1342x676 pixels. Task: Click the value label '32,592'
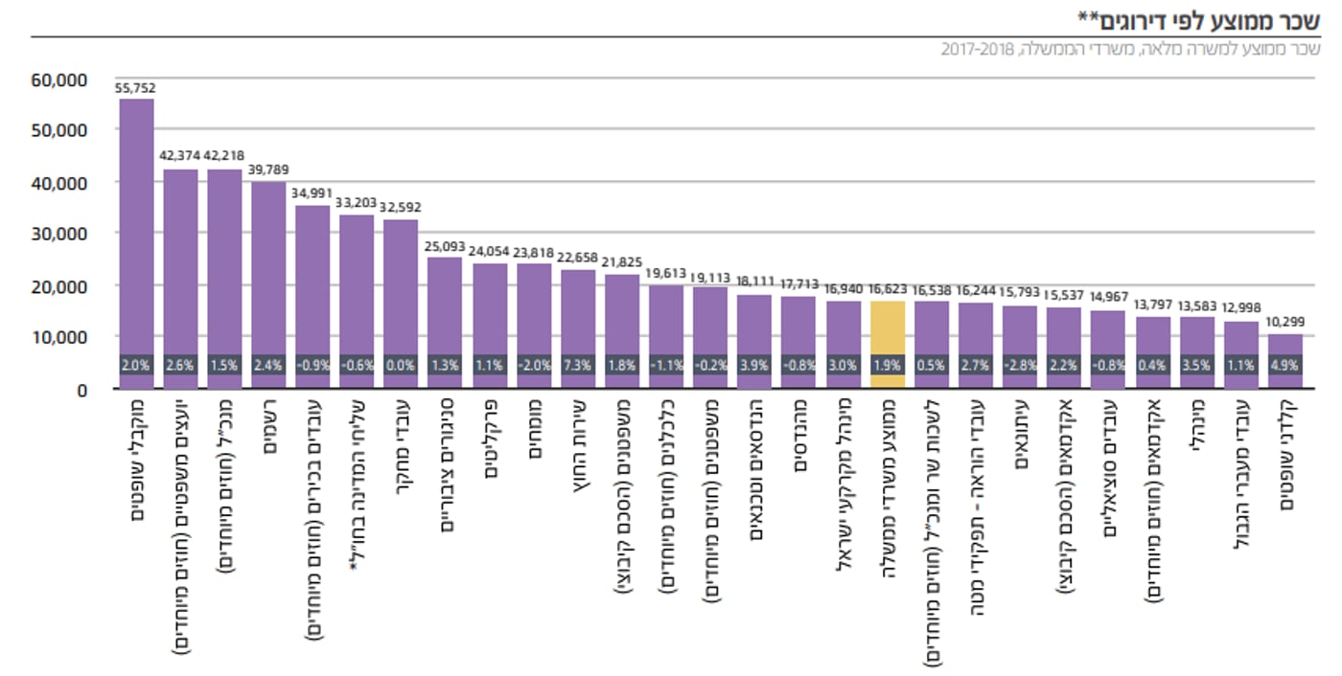click(x=401, y=207)
